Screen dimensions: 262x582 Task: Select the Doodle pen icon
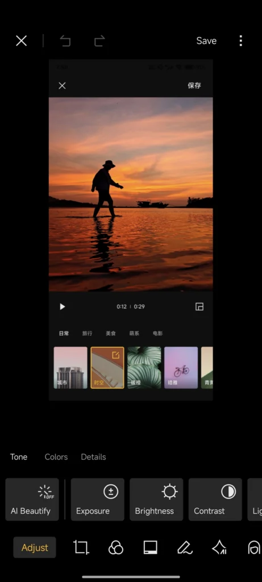pos(185,547)
